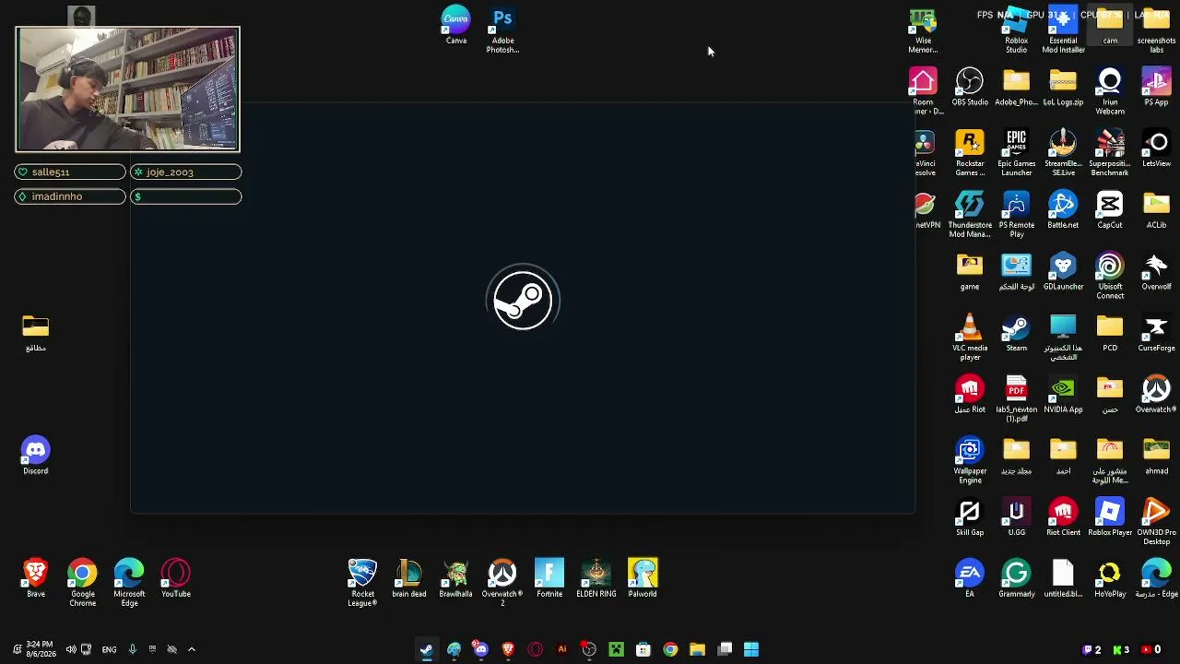Select the OWN3D Pro Desktop icon
1180x664 pixels.
tap(1156, 523)
